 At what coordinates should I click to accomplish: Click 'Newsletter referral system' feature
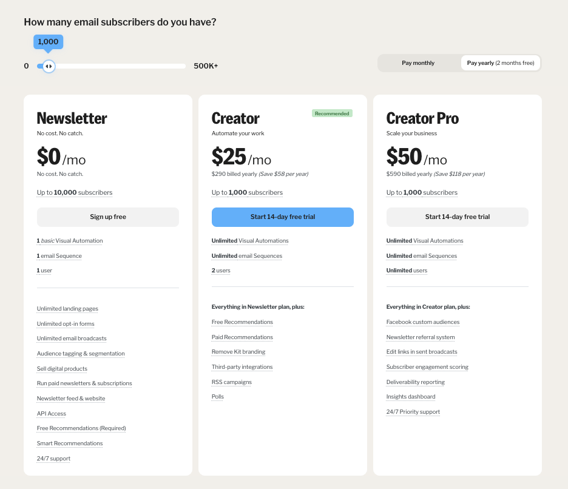(421, 337)
